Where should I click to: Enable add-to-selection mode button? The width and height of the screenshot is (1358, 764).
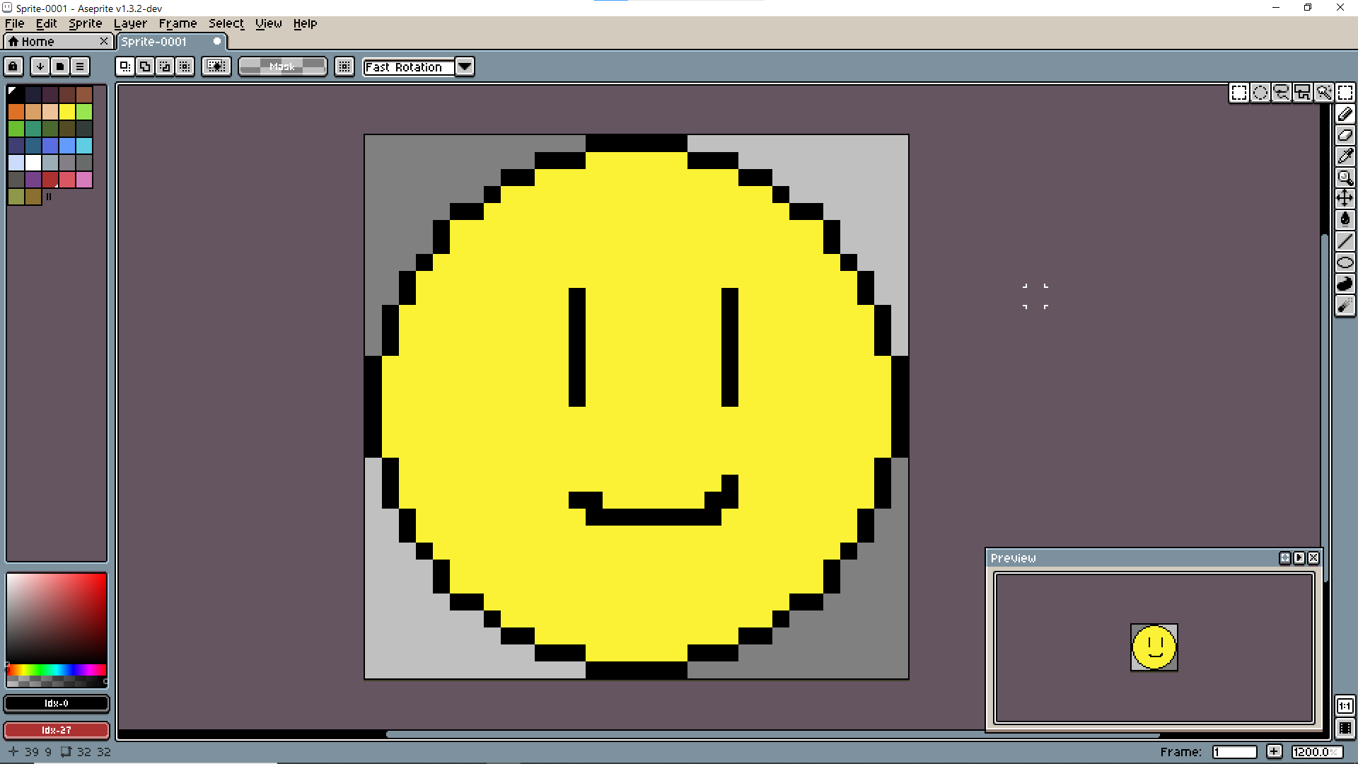[145, 66]
